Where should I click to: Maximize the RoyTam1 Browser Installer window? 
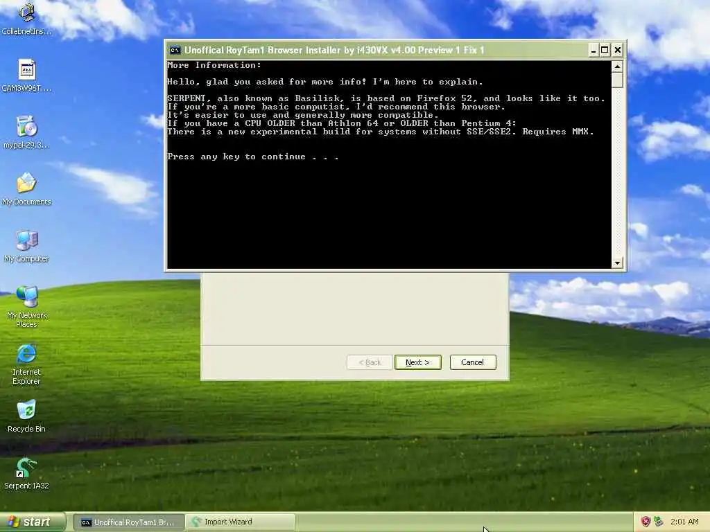(x=605, y=50)
